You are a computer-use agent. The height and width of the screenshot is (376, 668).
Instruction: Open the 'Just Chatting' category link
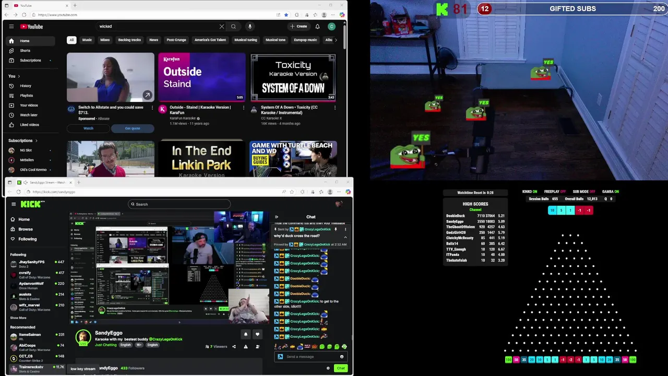tap(106, 345)
